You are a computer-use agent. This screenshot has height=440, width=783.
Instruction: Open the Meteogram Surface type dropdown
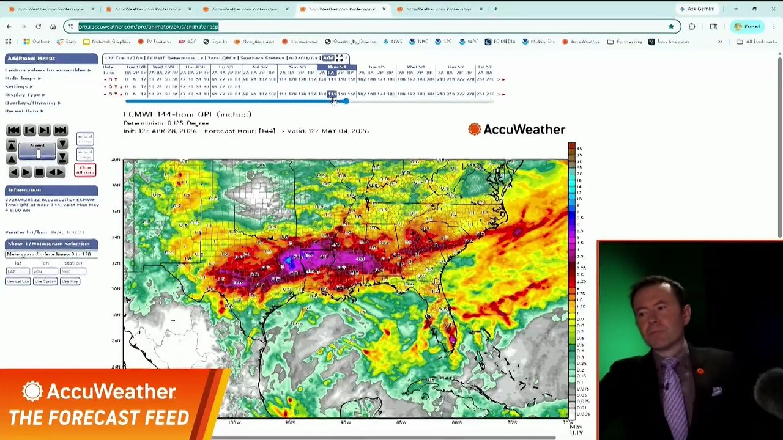point(51,254)
